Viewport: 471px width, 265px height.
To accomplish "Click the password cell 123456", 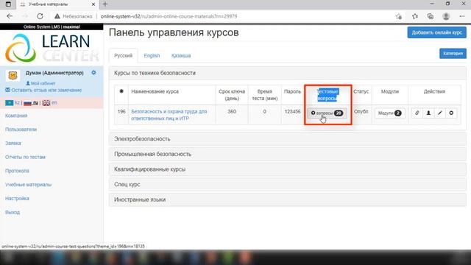I will click(x=293, y=111).
